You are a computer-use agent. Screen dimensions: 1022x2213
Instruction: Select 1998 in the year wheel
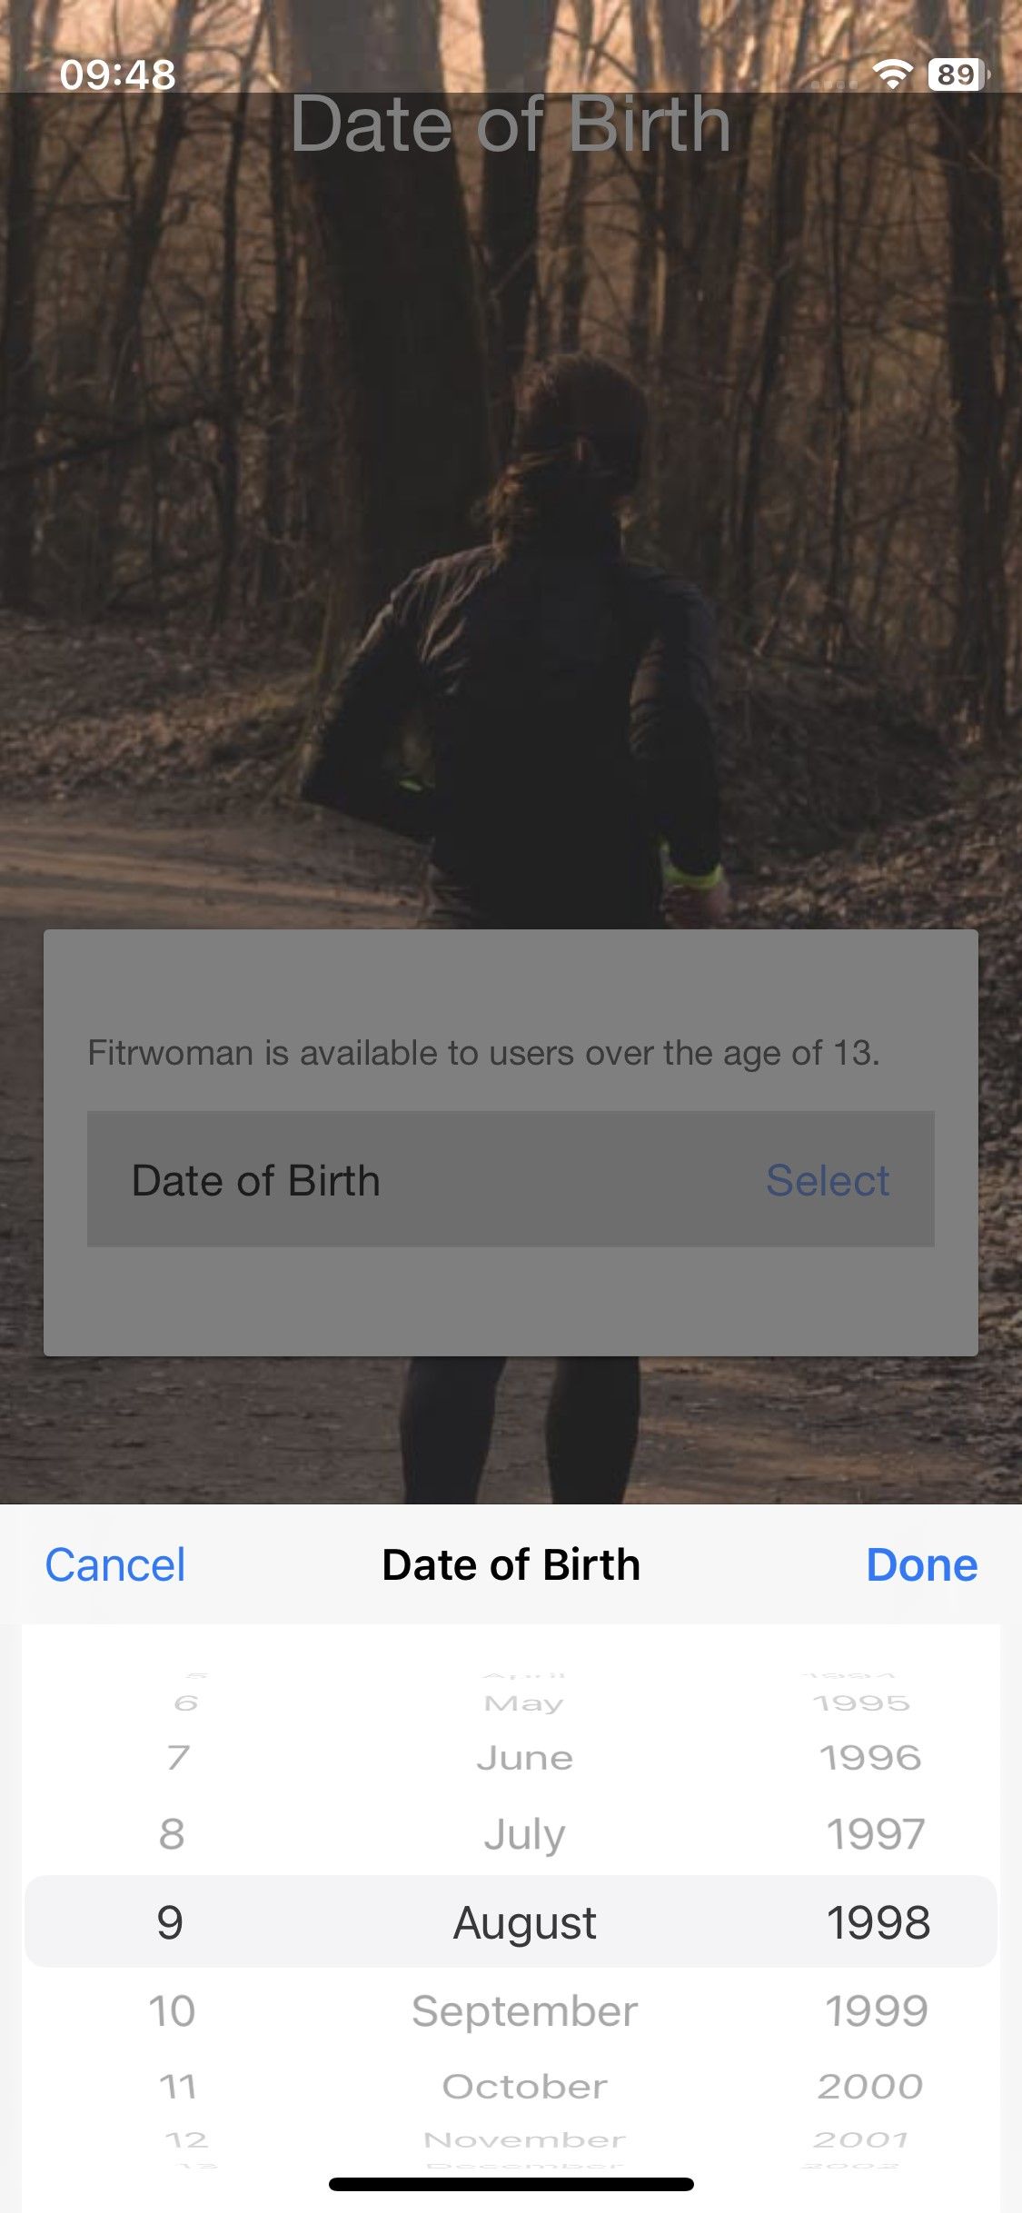(x=878, y=1920)
